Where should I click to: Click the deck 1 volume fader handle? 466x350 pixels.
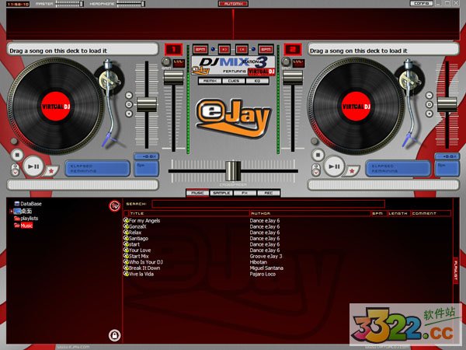(173, 78)
